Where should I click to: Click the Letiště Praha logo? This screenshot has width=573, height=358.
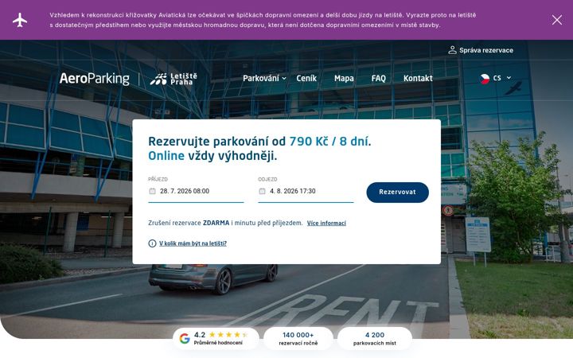[173, 79]
